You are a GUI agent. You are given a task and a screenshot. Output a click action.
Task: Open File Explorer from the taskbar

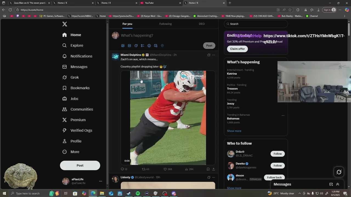tap(102, 193)
